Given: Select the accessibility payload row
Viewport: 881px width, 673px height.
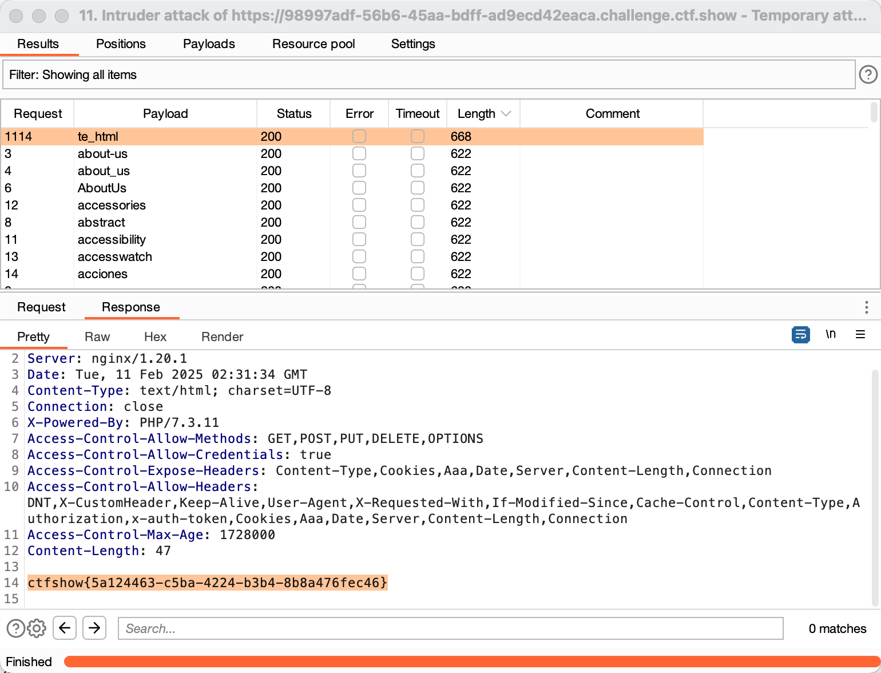Looking at the screenshot, I should (352, 239).
